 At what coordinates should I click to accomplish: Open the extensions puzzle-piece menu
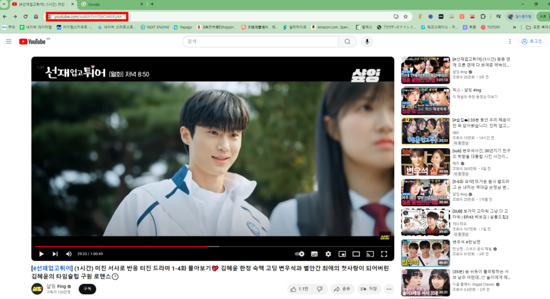(x=483, y=17)
